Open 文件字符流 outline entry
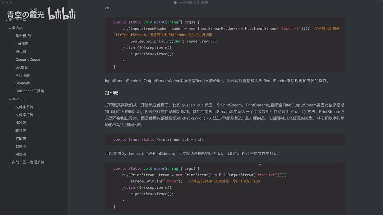The height and width of the screenshot is (215, 383). click(25, 115)
